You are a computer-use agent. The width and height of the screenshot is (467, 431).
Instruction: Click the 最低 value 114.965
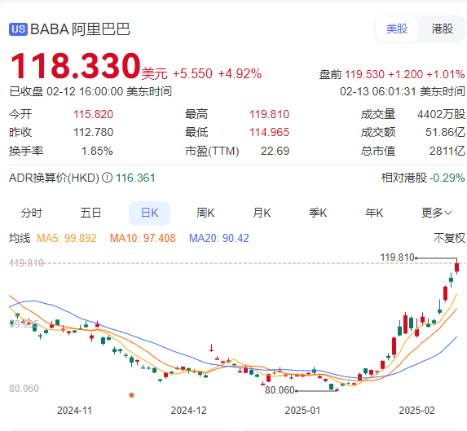tap(269, 132)
